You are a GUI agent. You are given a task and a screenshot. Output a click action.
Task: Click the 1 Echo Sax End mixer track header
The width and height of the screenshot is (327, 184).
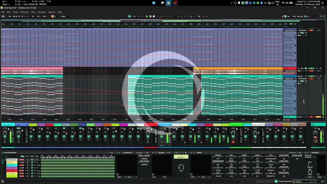pos(7,125)
